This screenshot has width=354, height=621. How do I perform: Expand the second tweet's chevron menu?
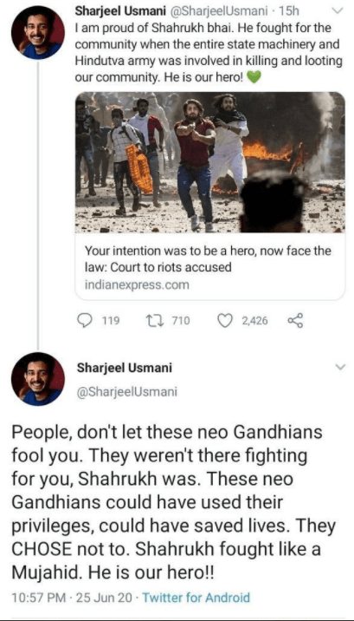(x=340, y=368)
